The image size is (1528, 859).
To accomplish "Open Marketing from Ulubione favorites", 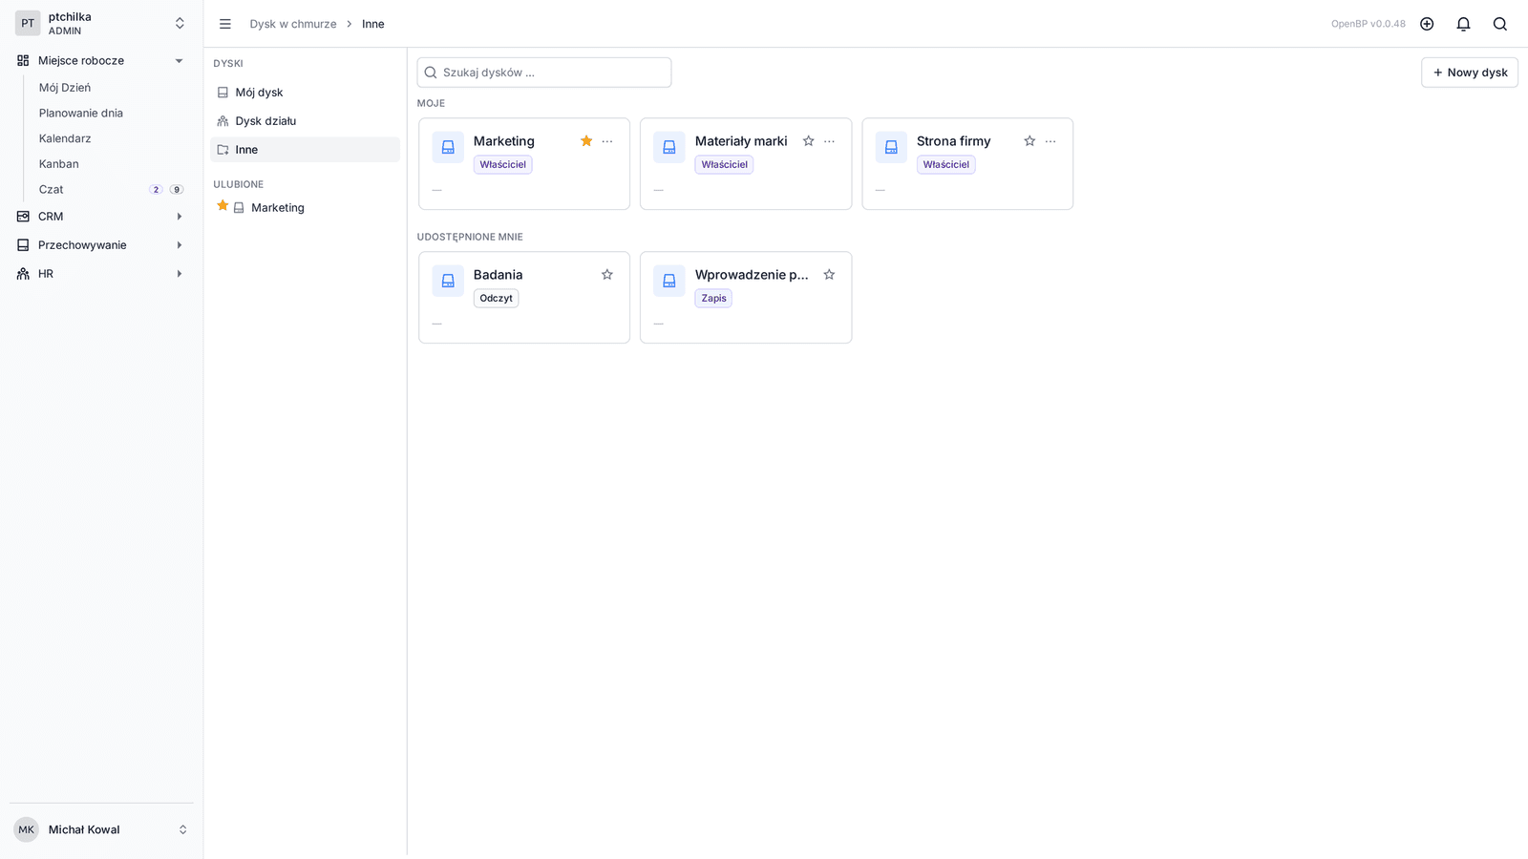I will tap(278, 207).
